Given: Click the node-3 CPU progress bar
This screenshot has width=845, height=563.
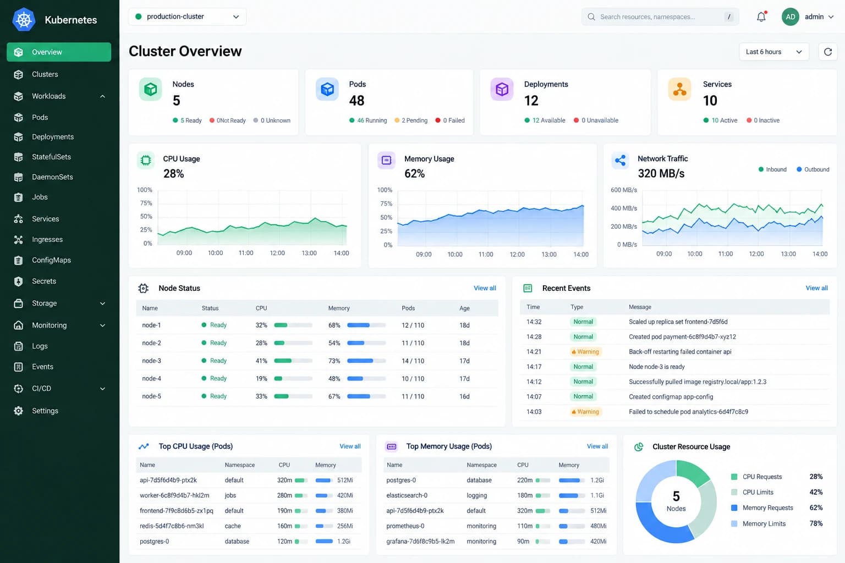Looking at the screenshot, I should (x=293, y=361).
